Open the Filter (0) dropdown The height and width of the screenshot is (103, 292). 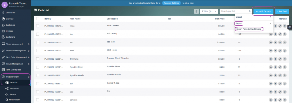[209, 11]
